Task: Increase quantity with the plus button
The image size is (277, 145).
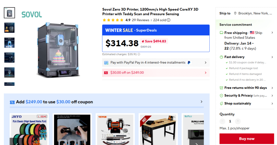Action: click(238, 121)
